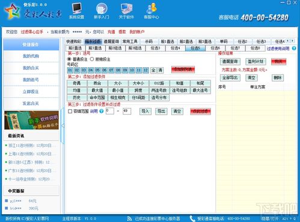Toggle number 01 in 号码区

(x=70, y=70)
